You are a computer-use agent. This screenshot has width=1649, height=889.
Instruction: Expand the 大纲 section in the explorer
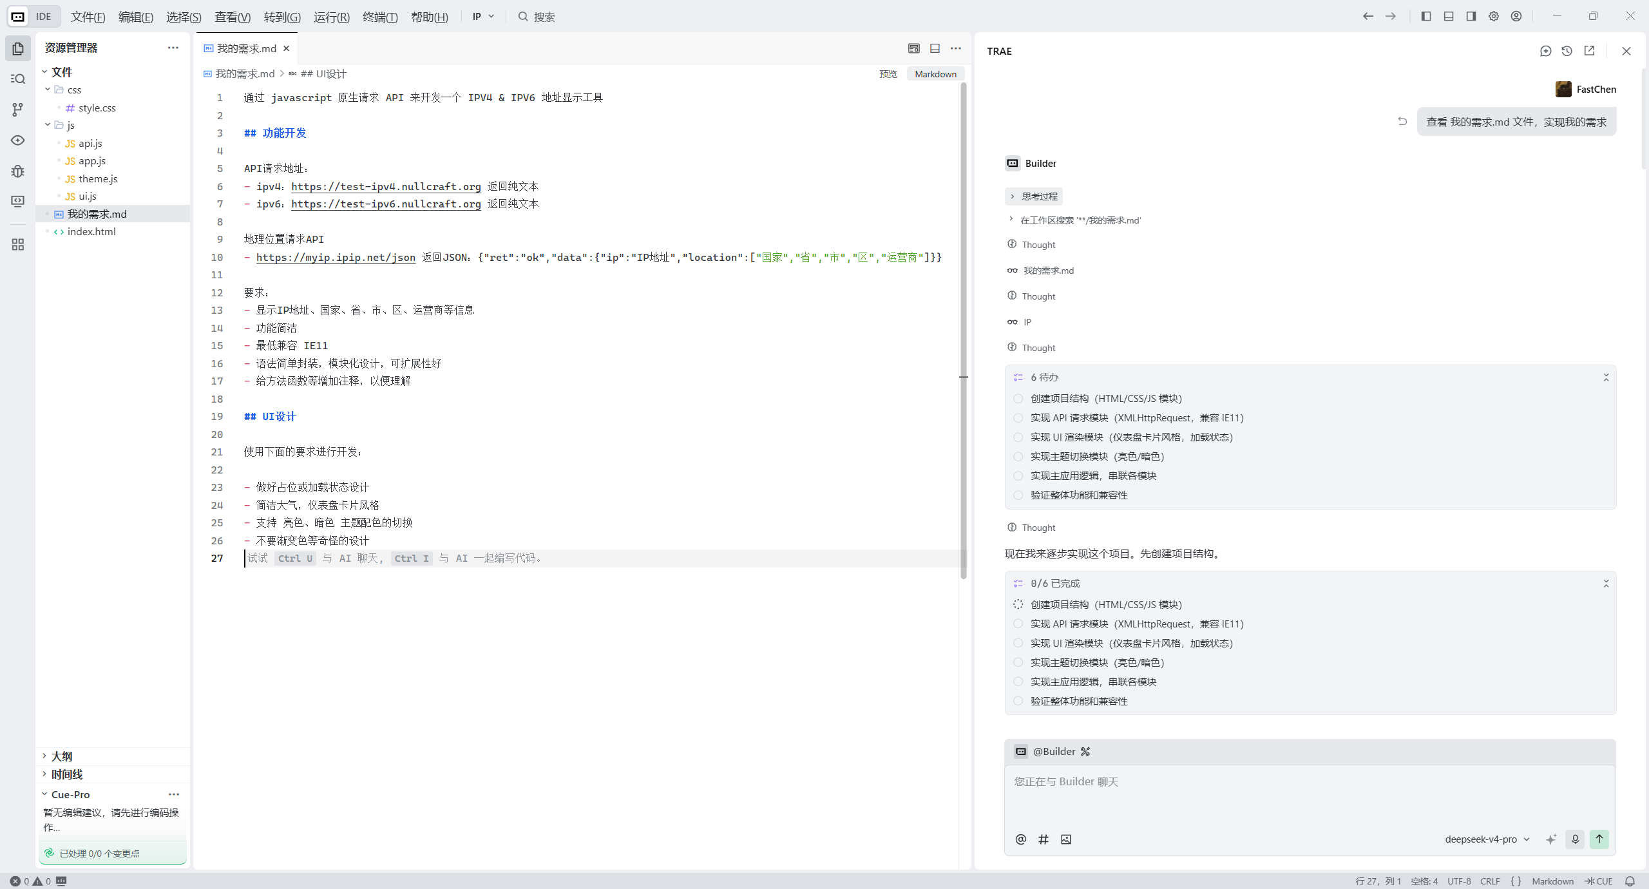click(61, 756)
